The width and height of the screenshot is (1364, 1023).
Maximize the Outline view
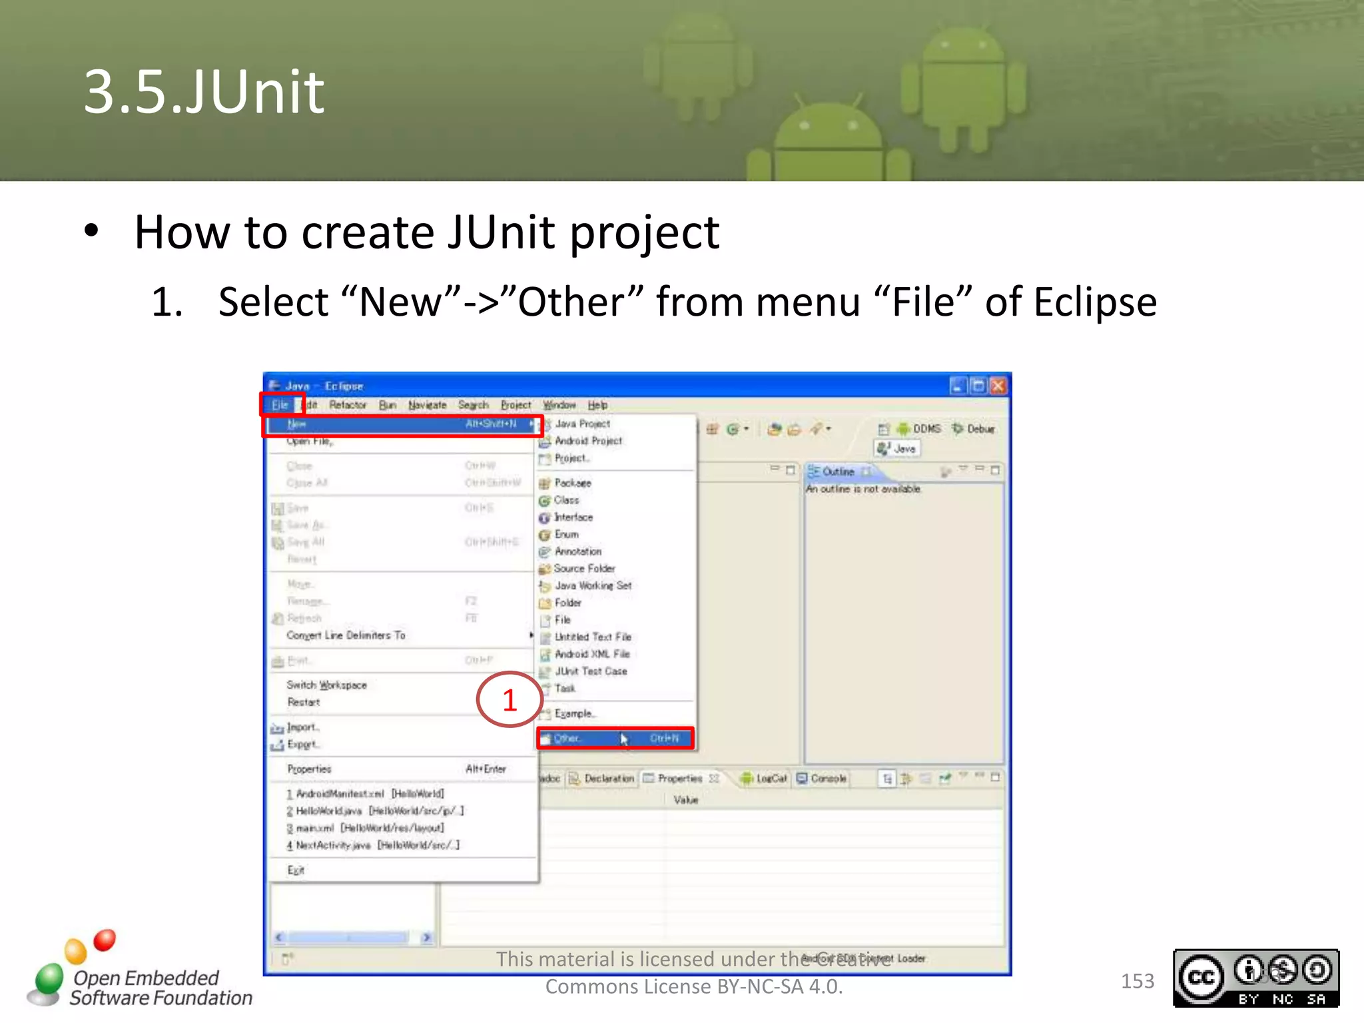[995, 470]
